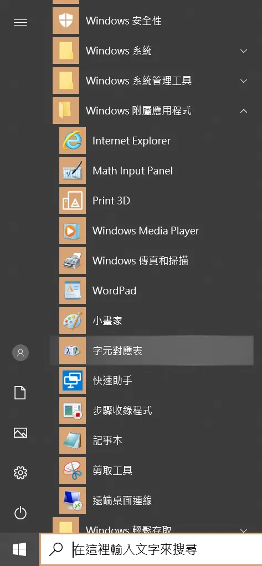Click the 字元對應表 label

click(117, 350)
